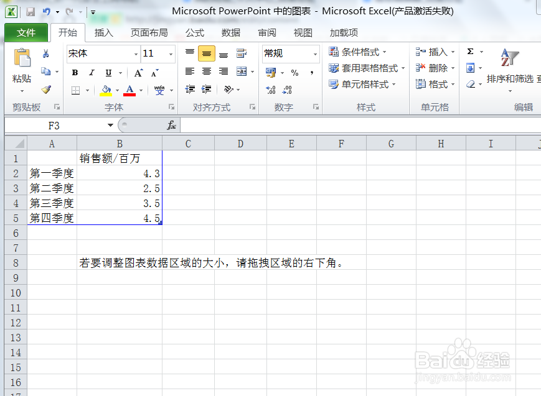The width and height of the screenshot is (541, 396).
Task: Decrease font size with shrink A icon
Action: click(154, 73)
